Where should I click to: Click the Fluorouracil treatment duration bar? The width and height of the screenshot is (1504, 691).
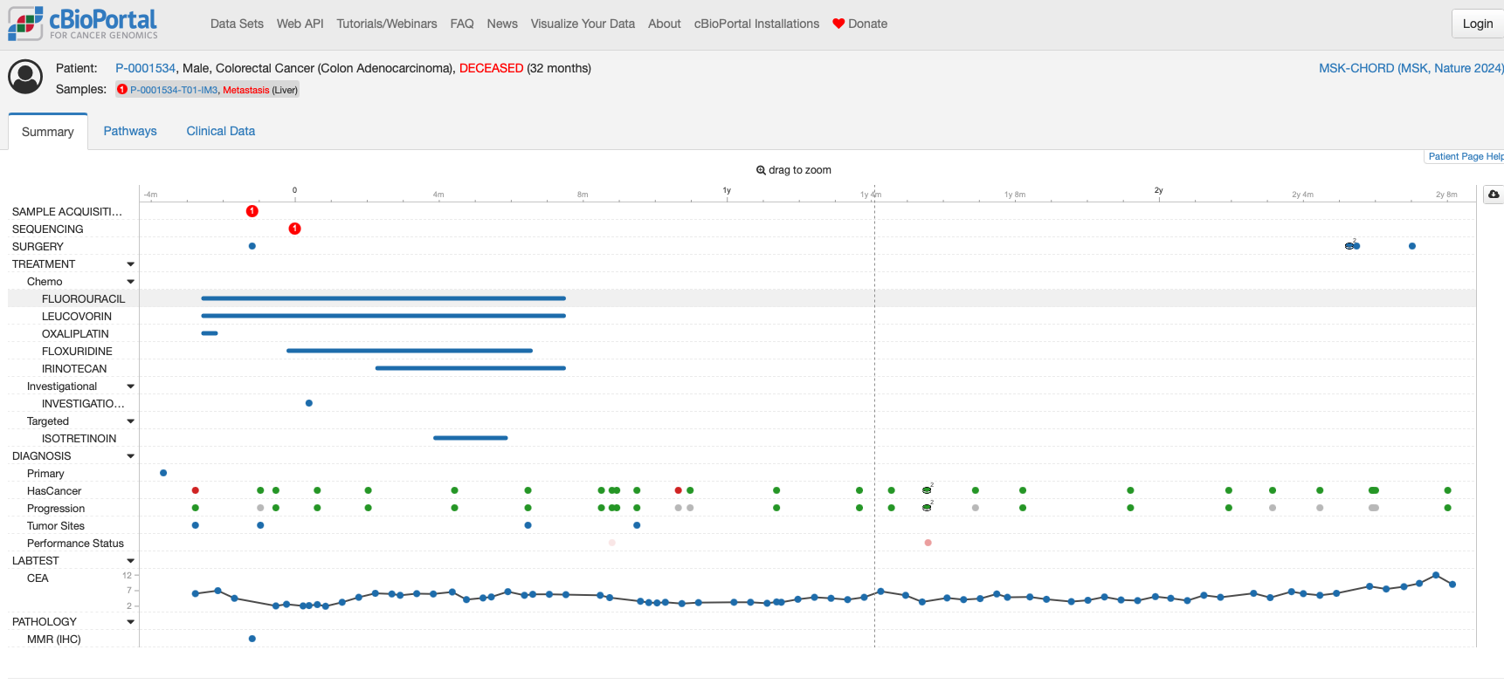[x=383, y=298]
